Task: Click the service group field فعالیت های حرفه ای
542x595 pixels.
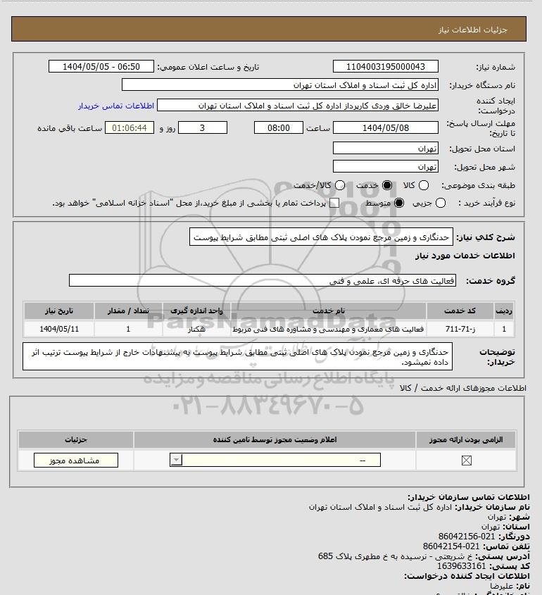Action: [x=263, y=281]
